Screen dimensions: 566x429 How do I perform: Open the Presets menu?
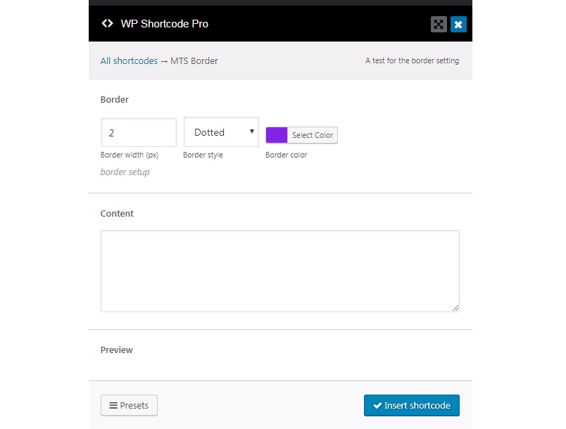129,406
